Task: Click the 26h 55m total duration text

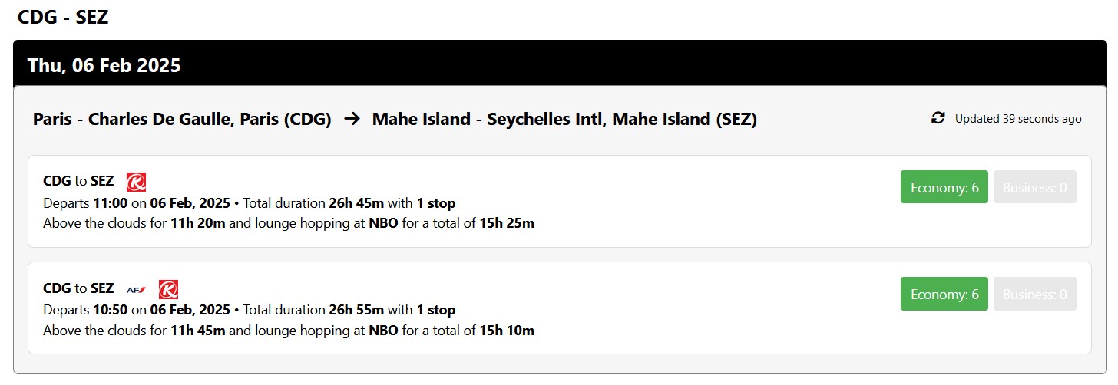Action: [x=356, y=310]
